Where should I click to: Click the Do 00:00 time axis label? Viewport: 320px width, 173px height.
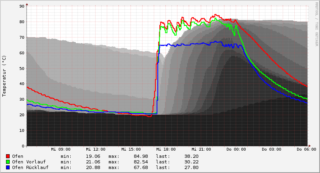tap(236, 149)
